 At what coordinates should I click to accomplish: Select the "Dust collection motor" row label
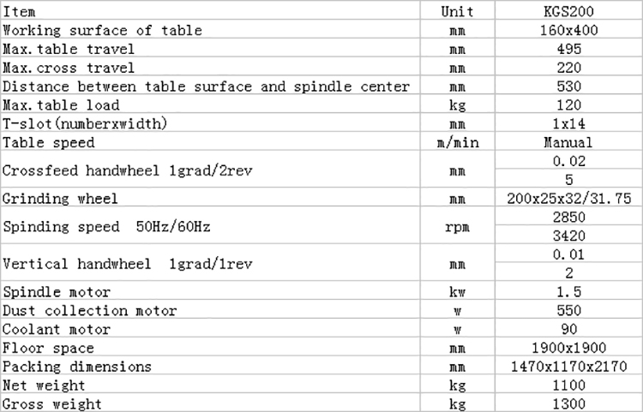click(90, 310)
